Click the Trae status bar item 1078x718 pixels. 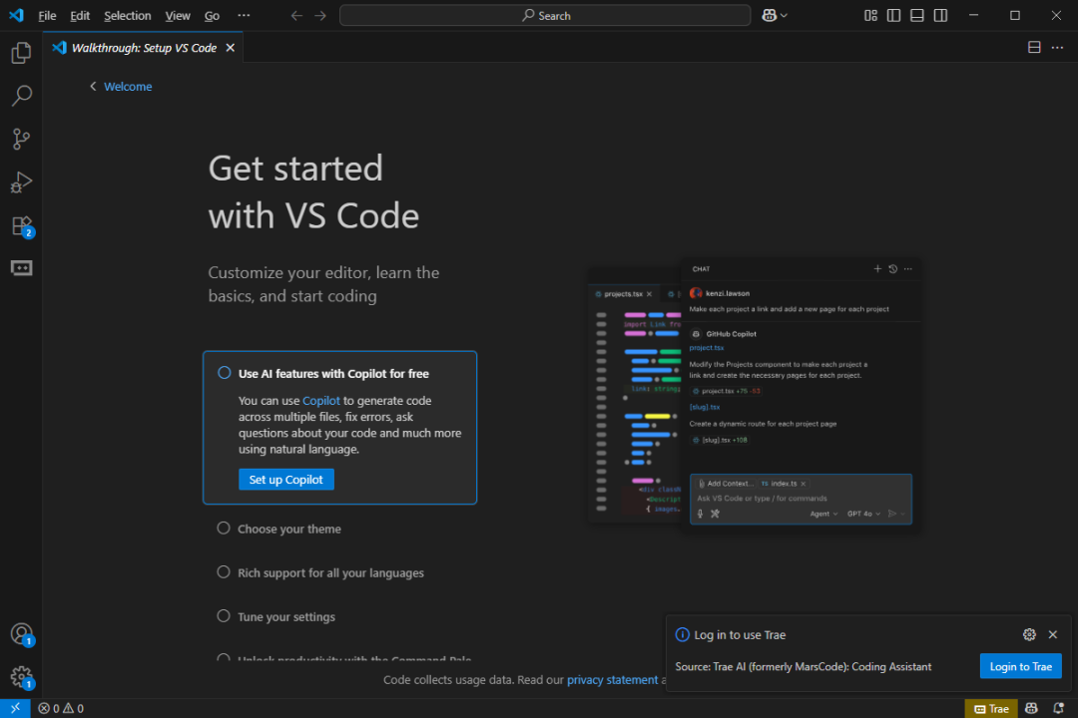point(991,708)
